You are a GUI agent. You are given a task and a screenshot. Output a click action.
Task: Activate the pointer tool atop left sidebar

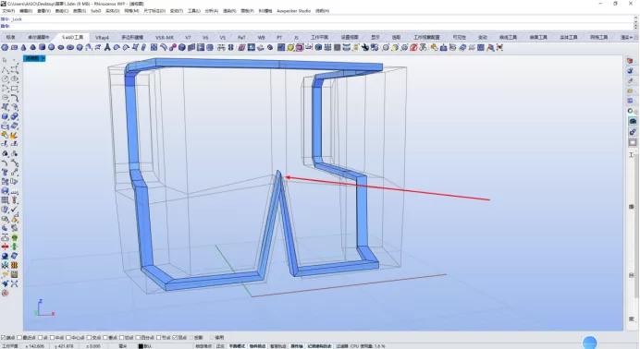[5, 60]
